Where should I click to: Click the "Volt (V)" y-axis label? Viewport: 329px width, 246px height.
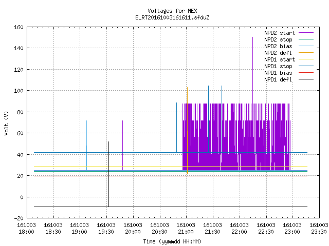[x=7, y=123]
